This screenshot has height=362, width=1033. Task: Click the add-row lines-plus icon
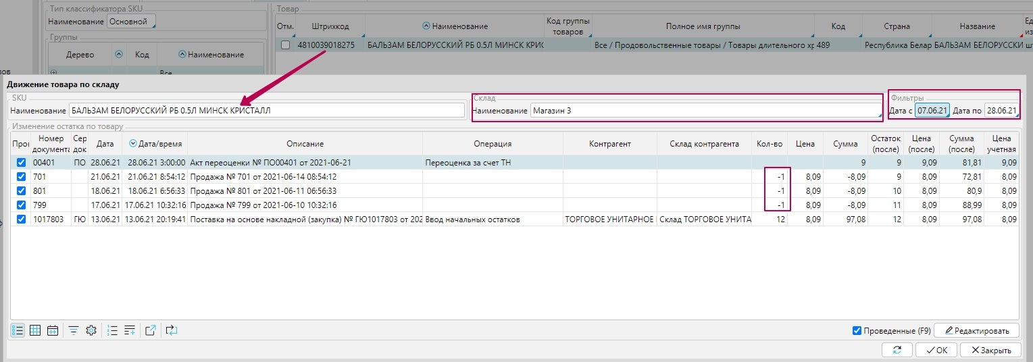130,330
